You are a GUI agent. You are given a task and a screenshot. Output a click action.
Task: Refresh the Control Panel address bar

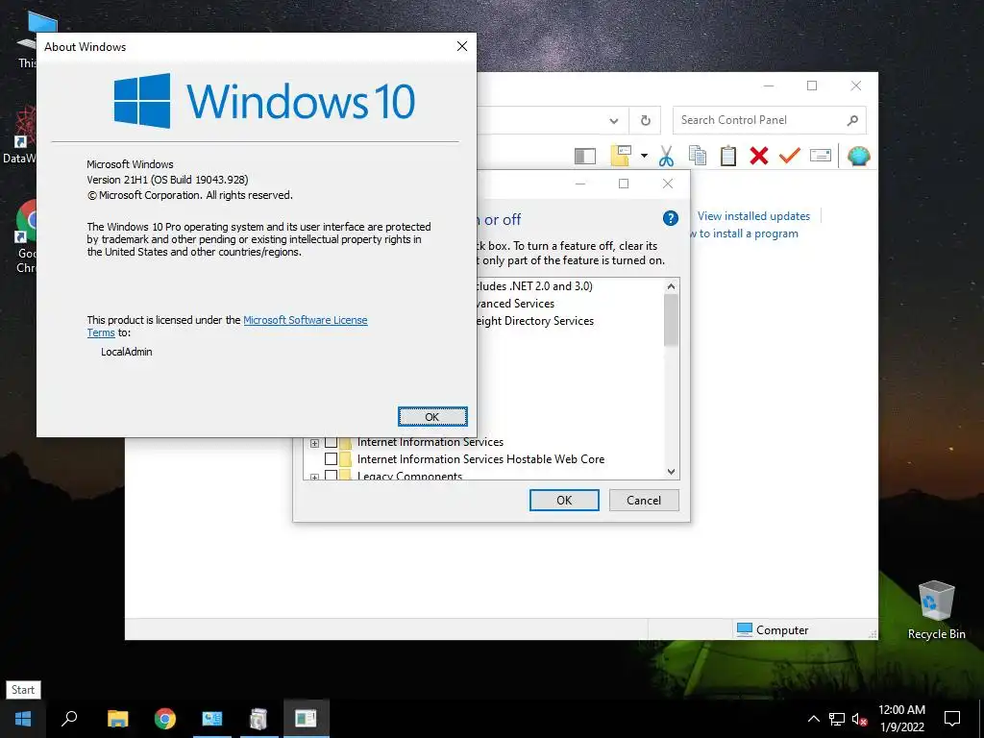tap(645, 120)
